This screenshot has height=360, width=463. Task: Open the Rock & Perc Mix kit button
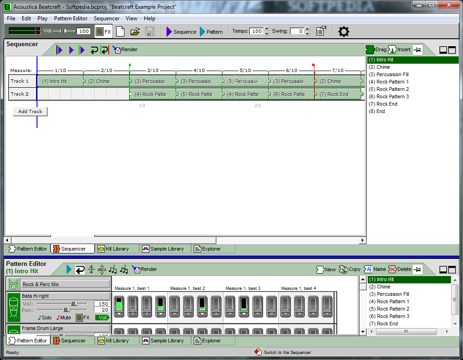[66, 284]
